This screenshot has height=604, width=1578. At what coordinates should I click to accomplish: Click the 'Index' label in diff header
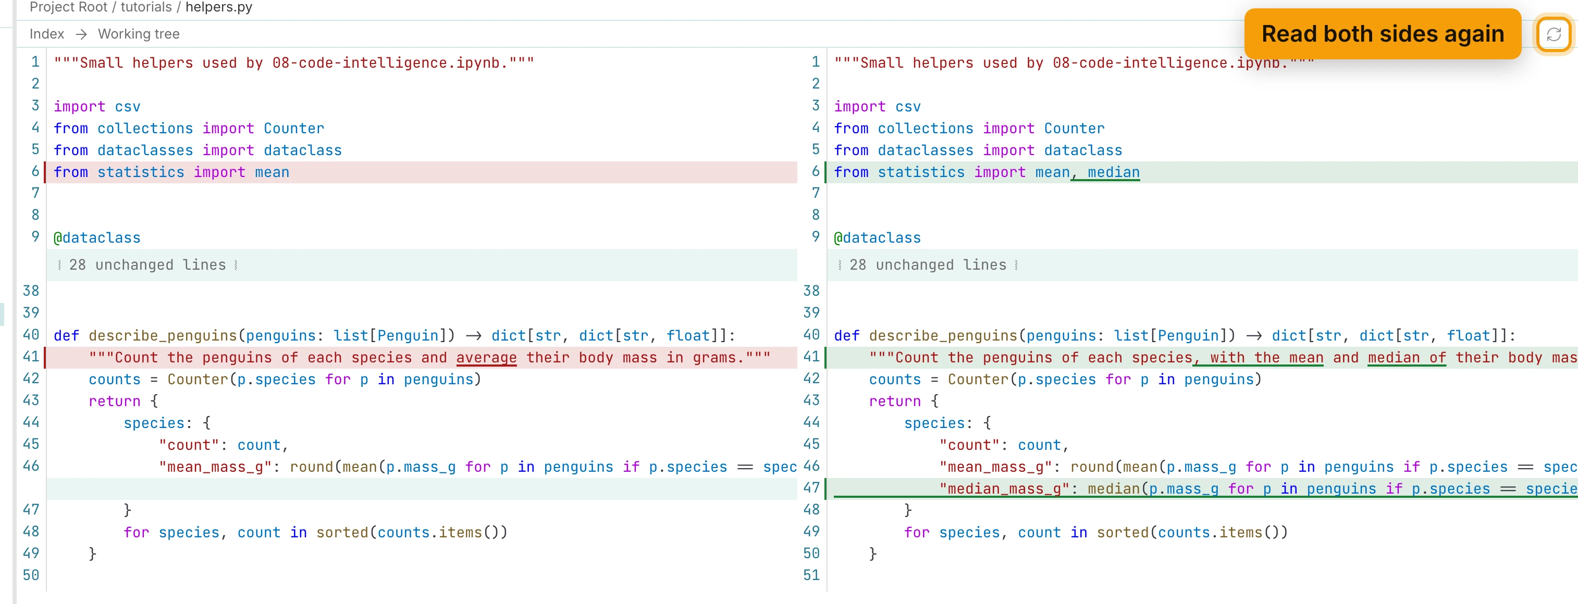tap(46, 34)
